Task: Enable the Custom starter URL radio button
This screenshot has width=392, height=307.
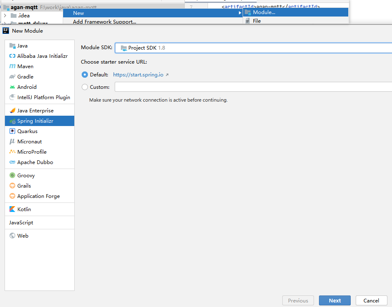Action: pos(85,87)
